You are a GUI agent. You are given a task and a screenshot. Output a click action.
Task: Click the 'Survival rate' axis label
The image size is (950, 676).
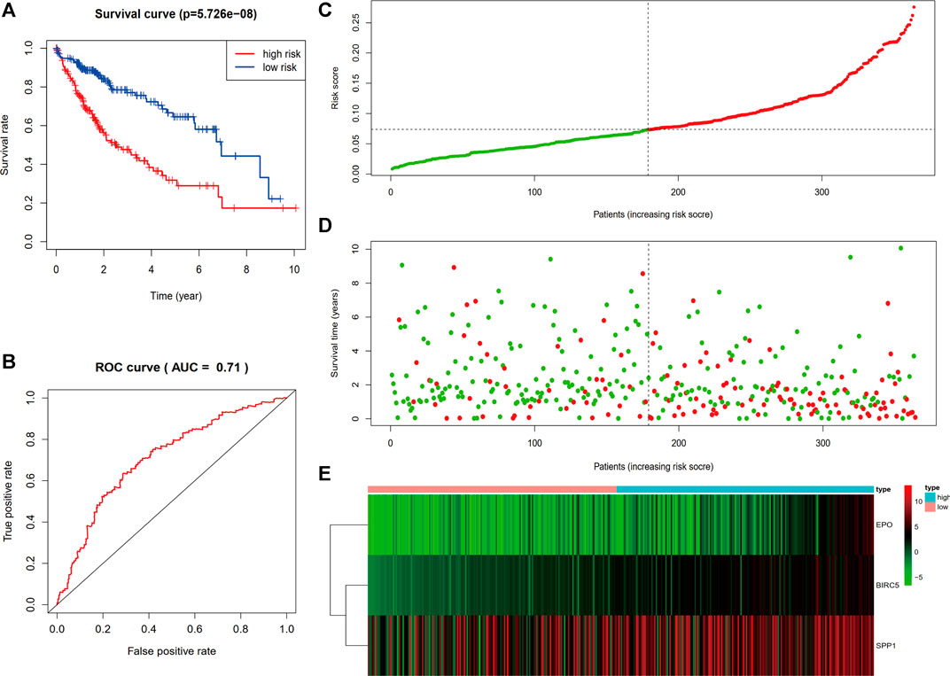point(5,144)
